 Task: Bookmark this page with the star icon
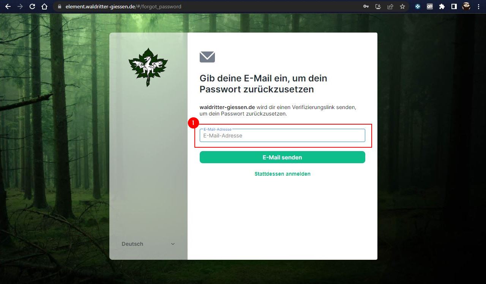tap(402, 6)
